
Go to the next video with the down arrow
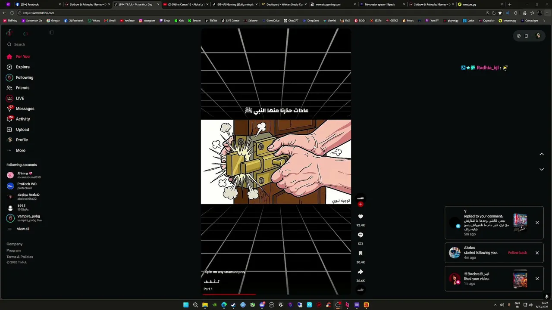point(542,169)
